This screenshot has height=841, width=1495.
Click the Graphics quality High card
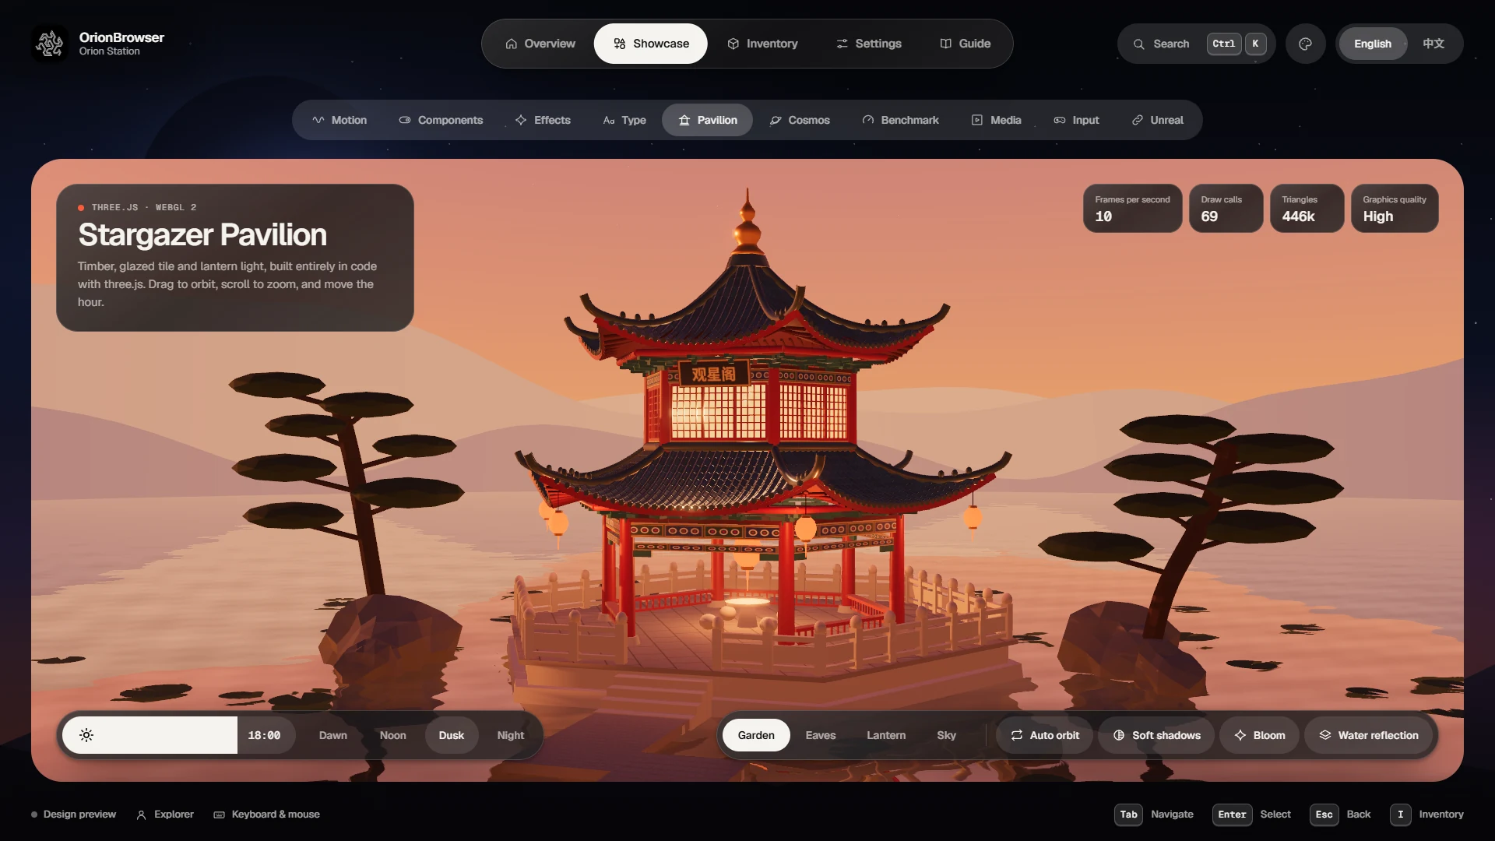point(1395,208)
